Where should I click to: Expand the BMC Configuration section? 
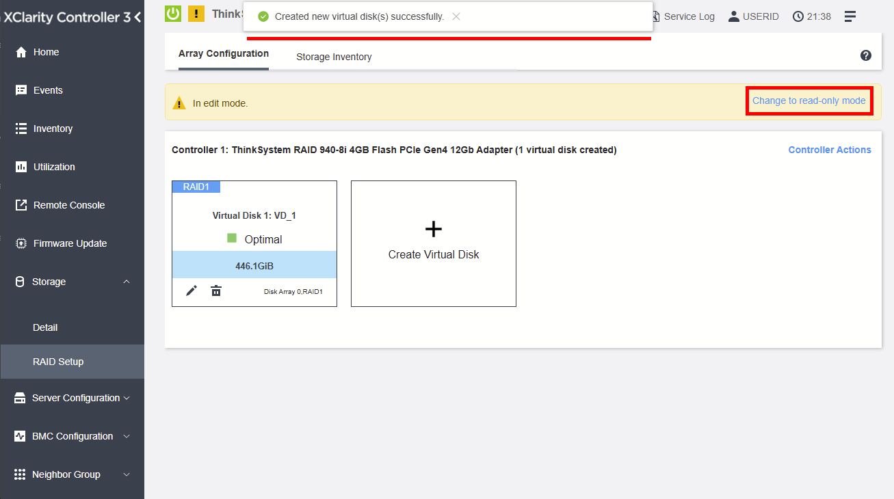click(x=72, y=435)
